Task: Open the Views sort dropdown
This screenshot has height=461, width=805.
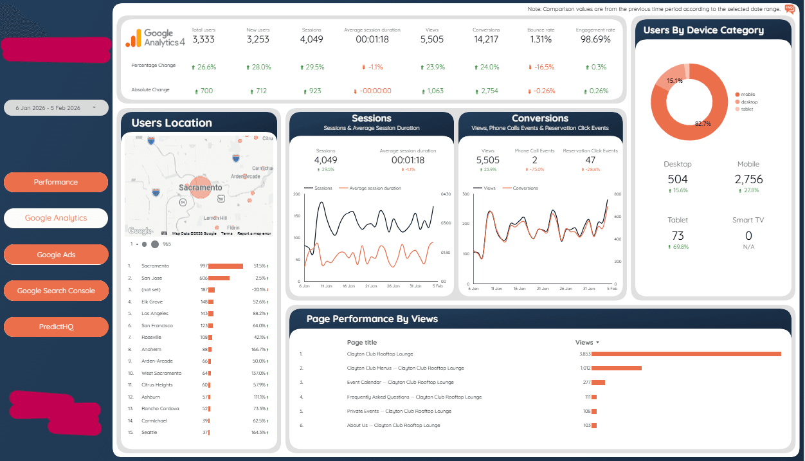Action: (586, 342)
